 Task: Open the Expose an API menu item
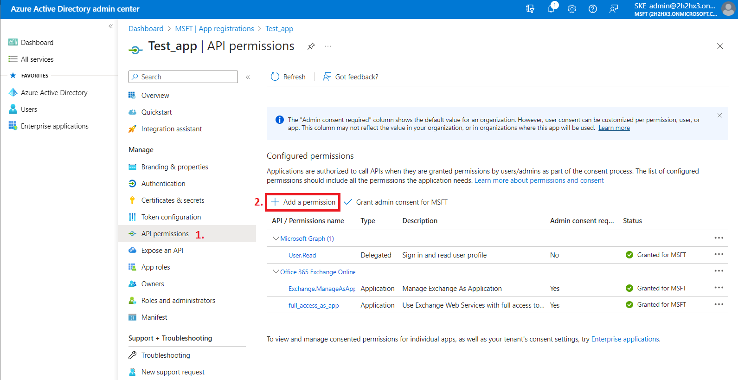click(162, 251)
